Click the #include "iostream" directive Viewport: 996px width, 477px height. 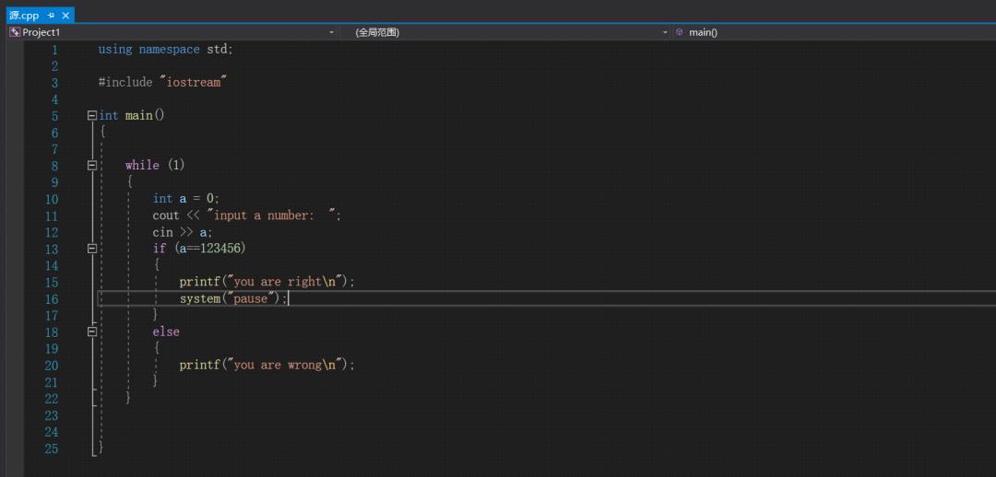coord(162,83)
